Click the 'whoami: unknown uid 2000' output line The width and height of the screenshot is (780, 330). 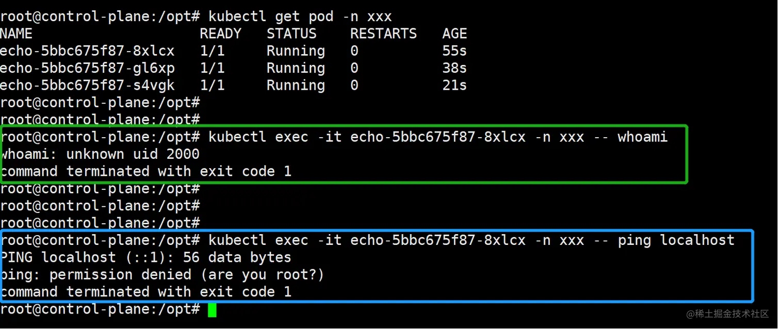pos(100,154)
